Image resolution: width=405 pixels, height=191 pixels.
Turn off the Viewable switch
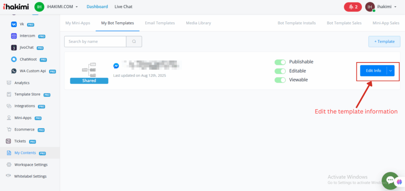click(280, 80)
